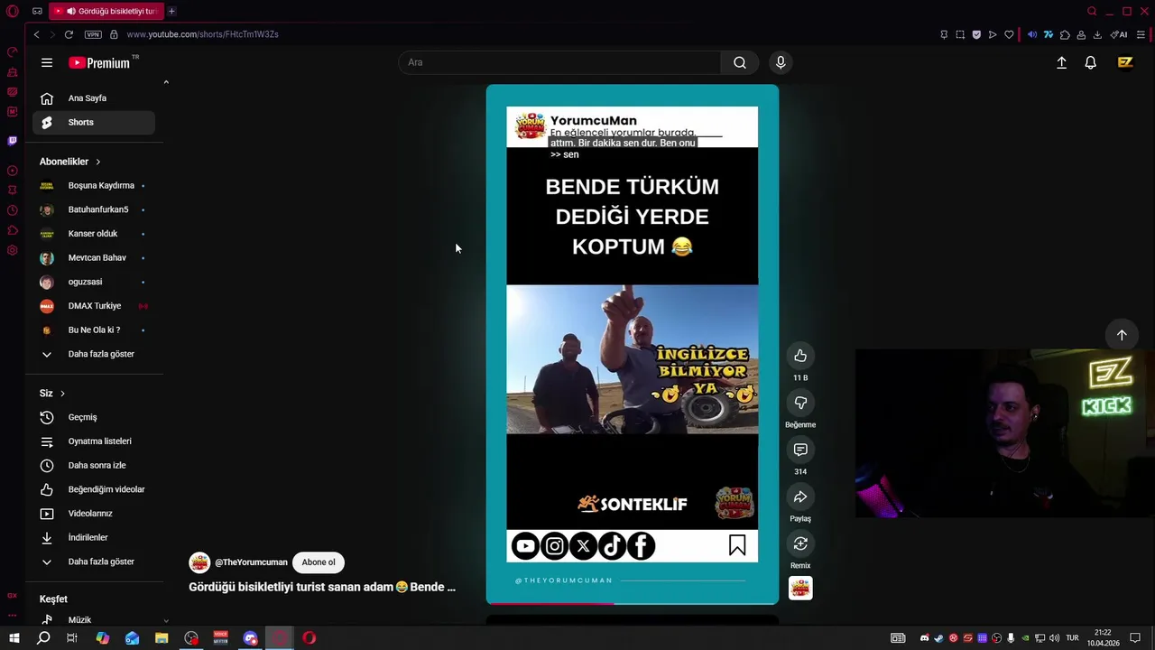Open Mevtcan Bahav channel

[x=94, y=258]
